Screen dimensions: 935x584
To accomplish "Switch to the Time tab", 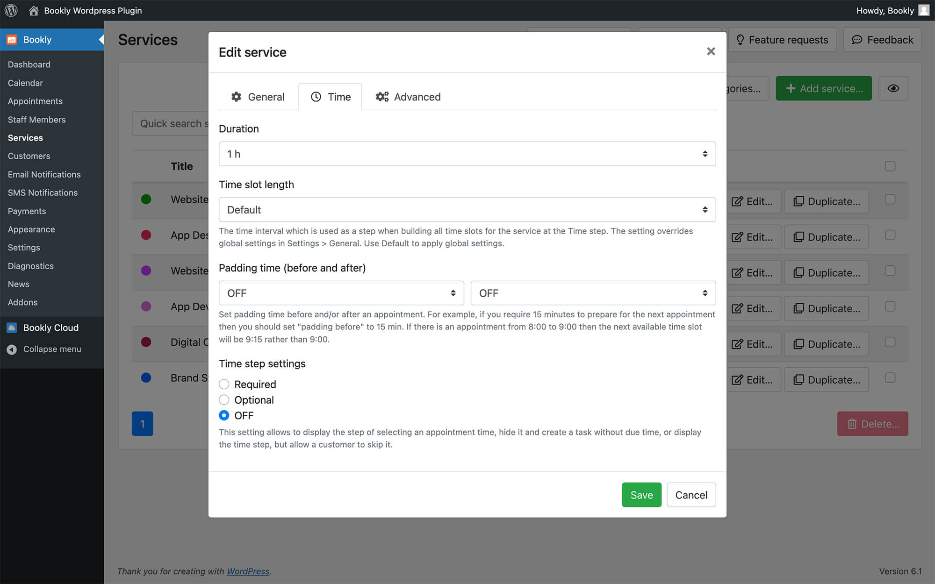I will [330, 97].
